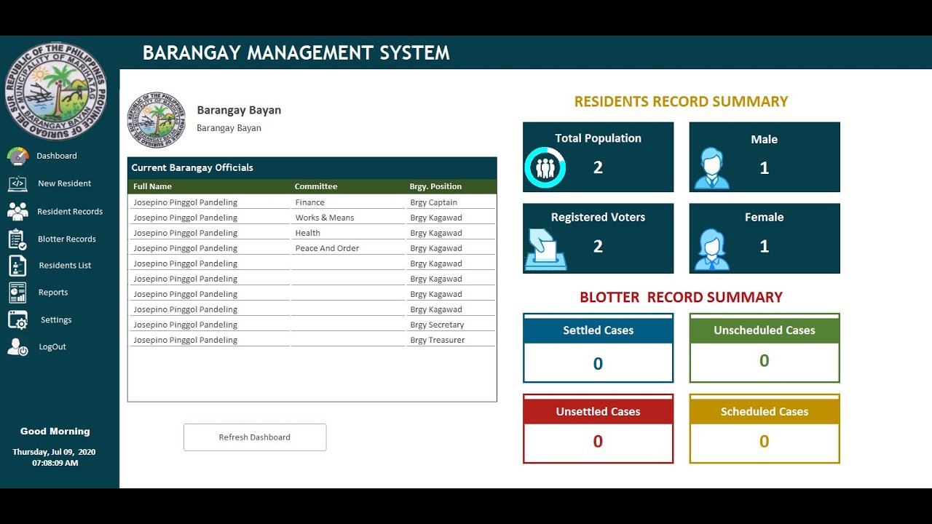Click the Good Morning greeting

(55, 431)
